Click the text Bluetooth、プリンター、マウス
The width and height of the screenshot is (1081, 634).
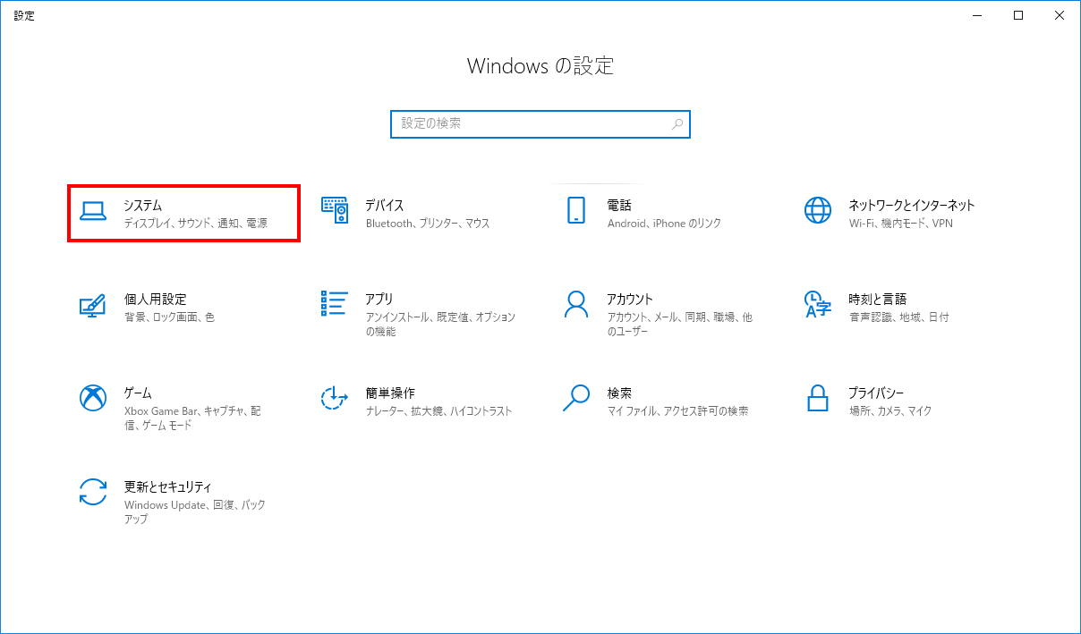point(428,224)
